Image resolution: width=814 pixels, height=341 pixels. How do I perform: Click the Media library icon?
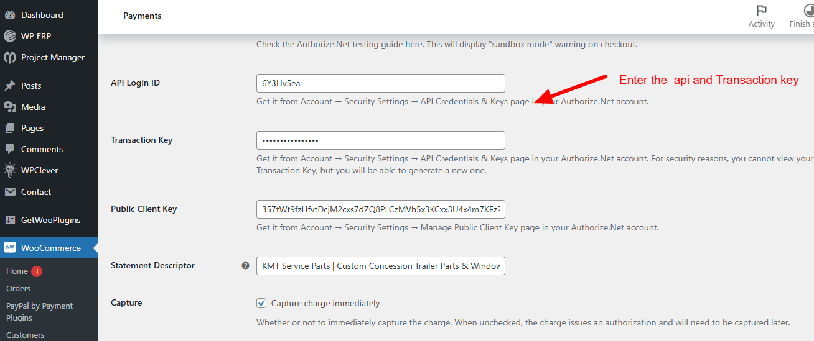tap(10, 107)
